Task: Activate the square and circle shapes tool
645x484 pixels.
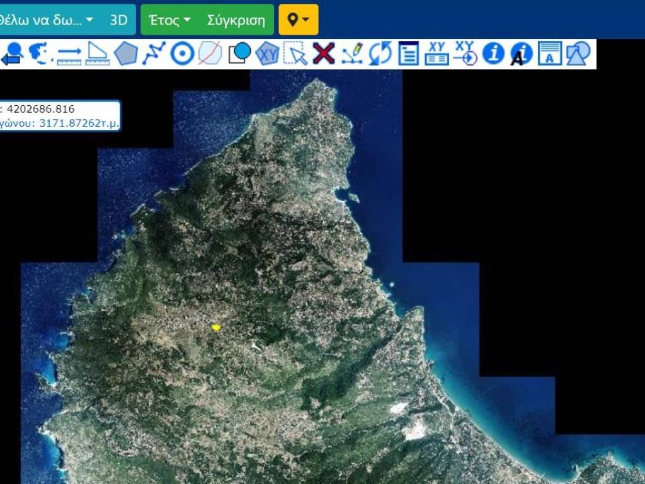Action: [x=239, y=54]
